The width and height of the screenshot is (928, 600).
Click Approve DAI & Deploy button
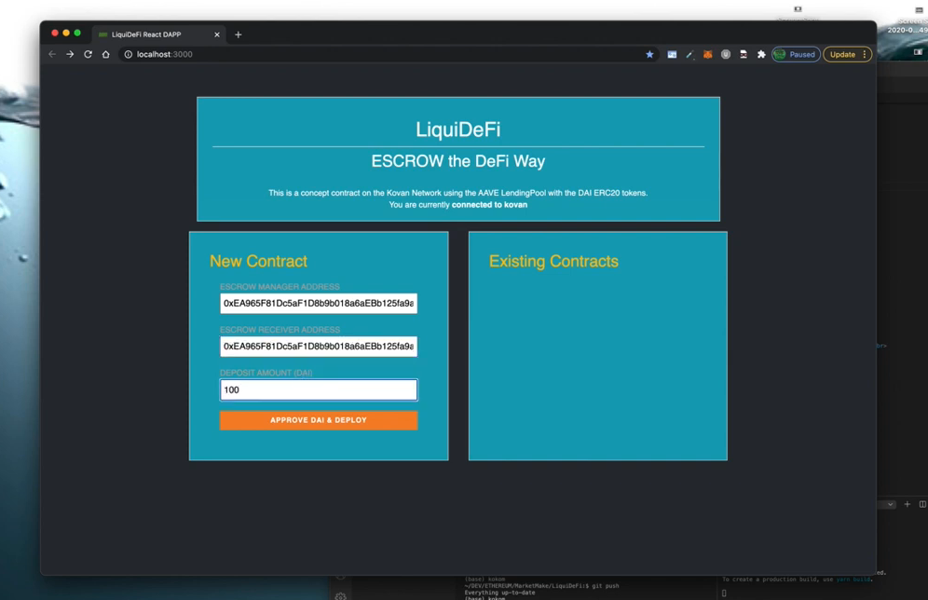coord(319,420)
